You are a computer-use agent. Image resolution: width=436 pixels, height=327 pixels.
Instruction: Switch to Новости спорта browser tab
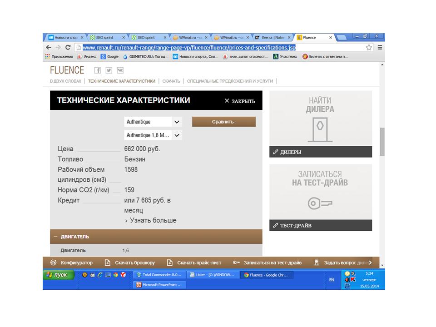coord(65,37)
